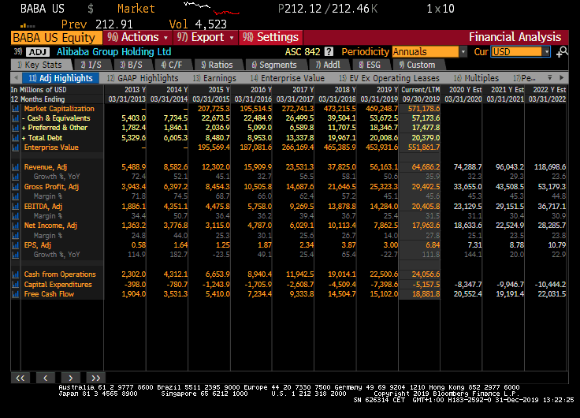This screenshot has width=580, height=418.
Task: Click the intraday price sparkline chart
Action: [x=211, y=8]
